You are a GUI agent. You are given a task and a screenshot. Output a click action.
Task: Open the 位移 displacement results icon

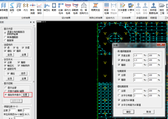coord(19,7)
